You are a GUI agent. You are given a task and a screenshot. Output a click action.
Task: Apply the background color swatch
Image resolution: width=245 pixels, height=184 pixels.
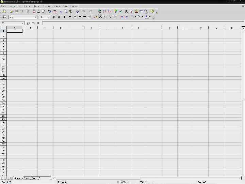(x=139, y=17)
